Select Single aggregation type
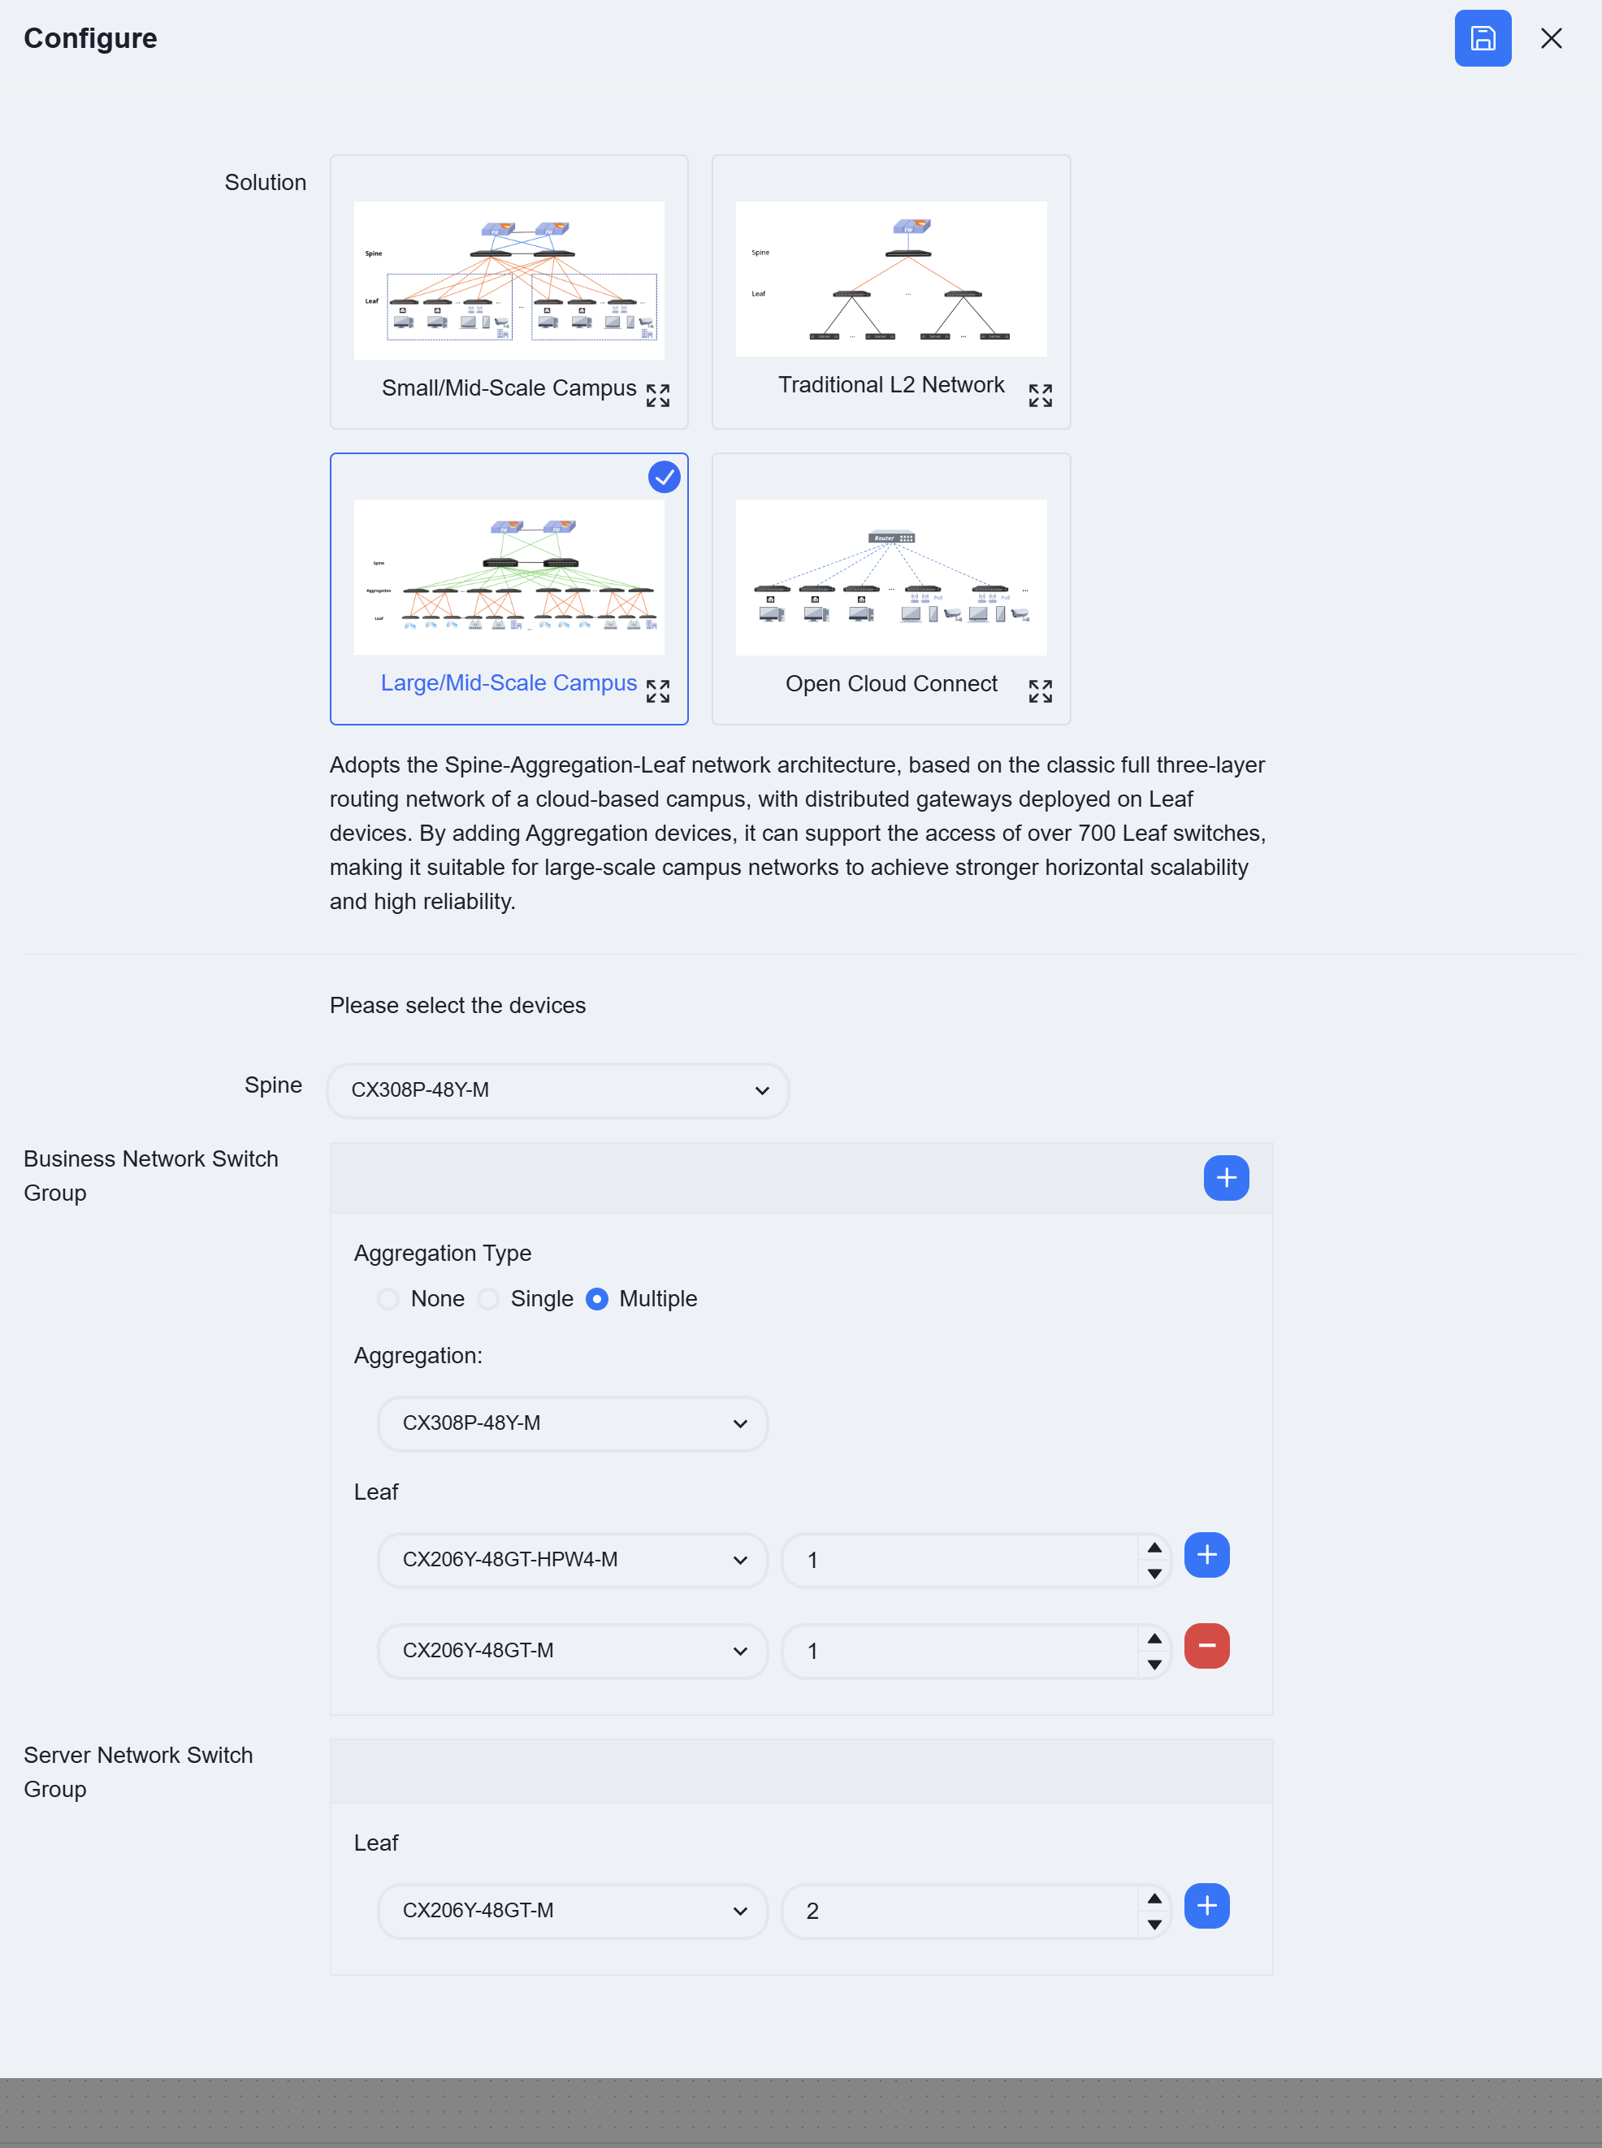The height and width of the screenshot is (2148, 1602). [x=489, y=1298]
